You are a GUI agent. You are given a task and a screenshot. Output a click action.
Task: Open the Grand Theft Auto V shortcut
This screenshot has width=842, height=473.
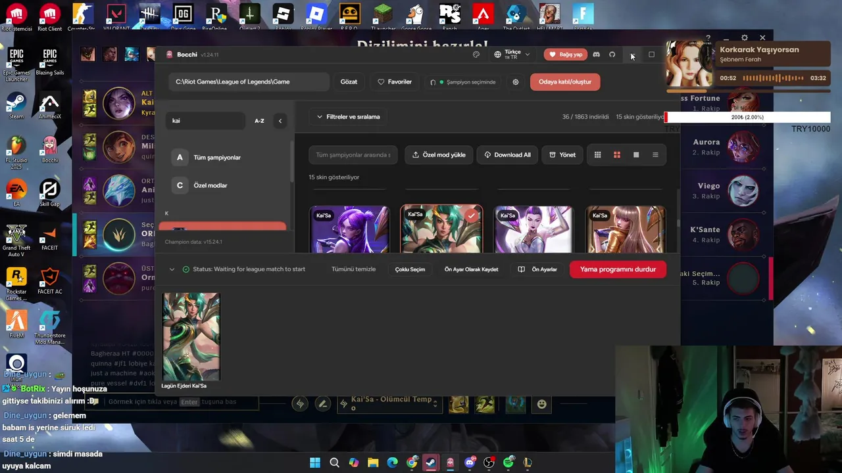point(16,240)
